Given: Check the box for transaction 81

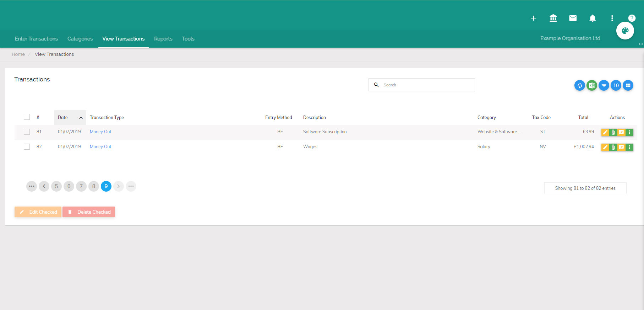Looking at the screenshot, I should 27,132.
